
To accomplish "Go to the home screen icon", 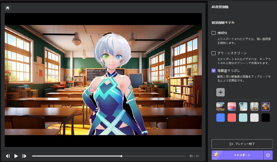I will [x=8, y=8].
